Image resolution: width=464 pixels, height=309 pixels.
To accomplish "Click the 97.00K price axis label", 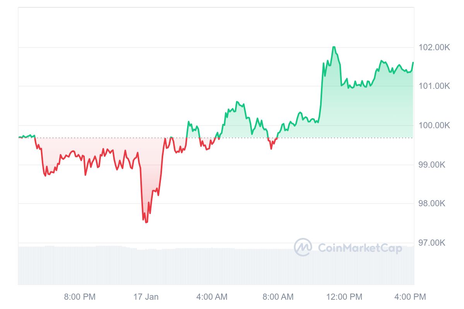I will coord(432,243).
